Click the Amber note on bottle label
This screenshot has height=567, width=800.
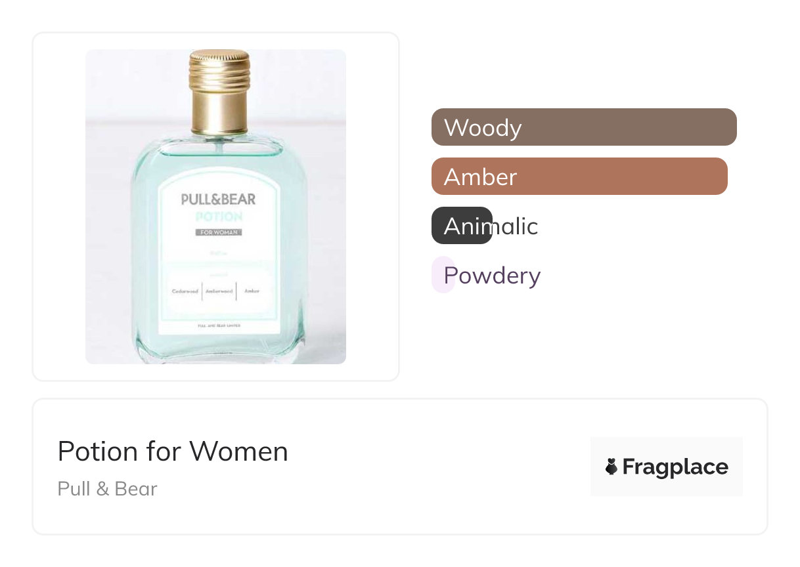252,291
